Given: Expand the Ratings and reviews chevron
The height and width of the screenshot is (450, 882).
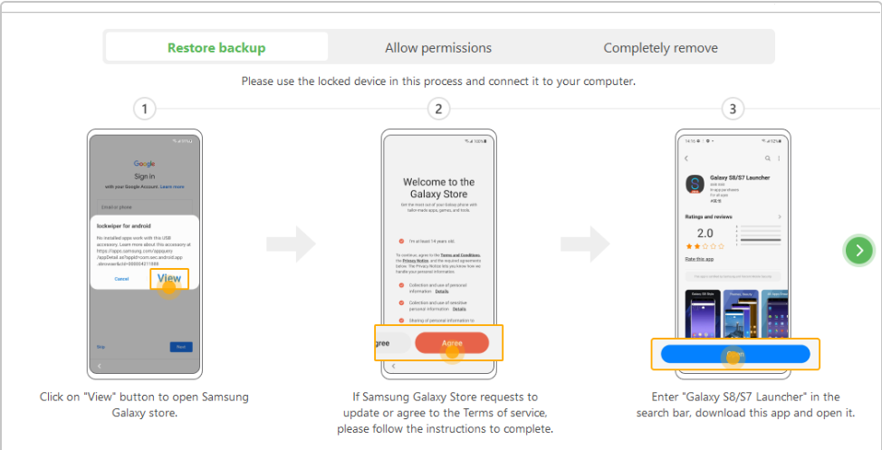Looking at the screenshot, I should 781,217.
